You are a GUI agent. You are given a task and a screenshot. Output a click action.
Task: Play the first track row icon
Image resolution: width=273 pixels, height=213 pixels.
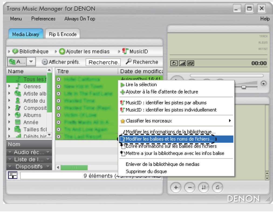(59, 79)
